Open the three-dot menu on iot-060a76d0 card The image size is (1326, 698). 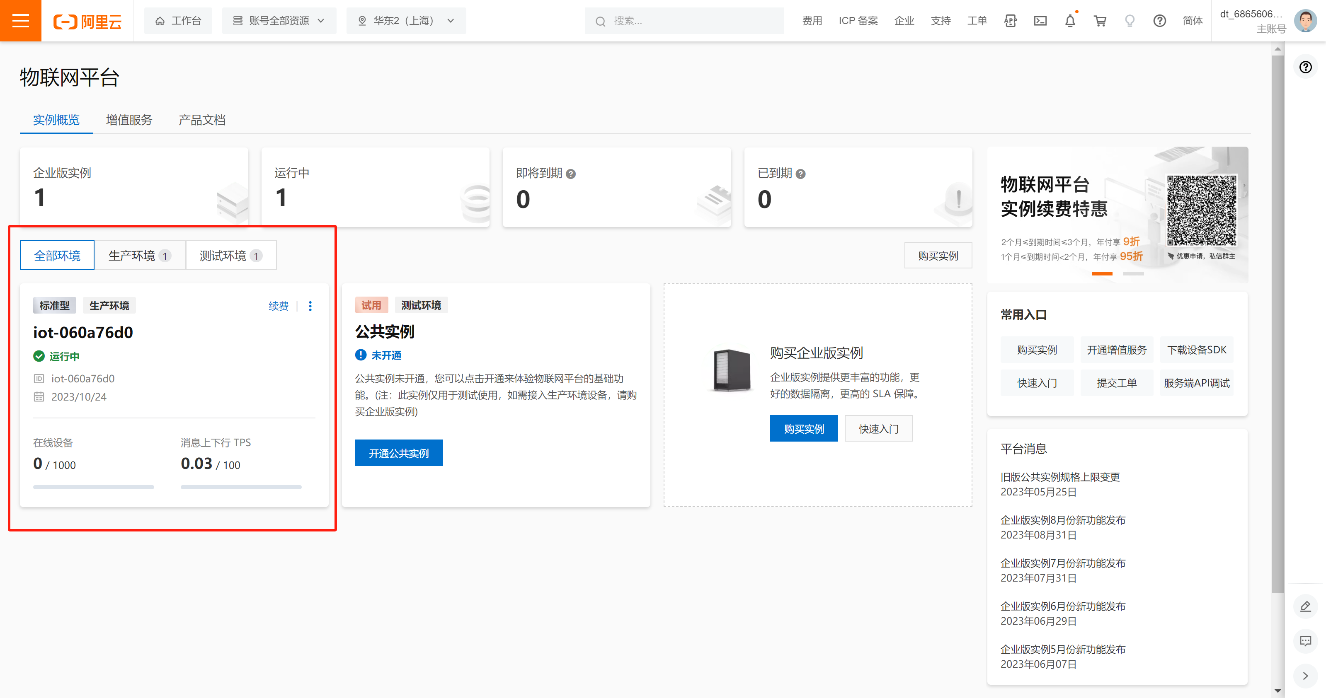click(310, 306)
